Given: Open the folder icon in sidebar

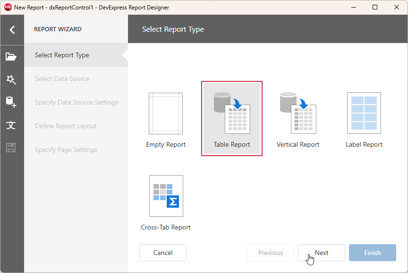Looking at the screenshot, I should [11, 57].
